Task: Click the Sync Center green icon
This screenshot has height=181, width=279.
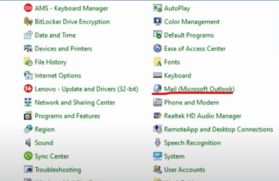Action: tap(28, 156)
